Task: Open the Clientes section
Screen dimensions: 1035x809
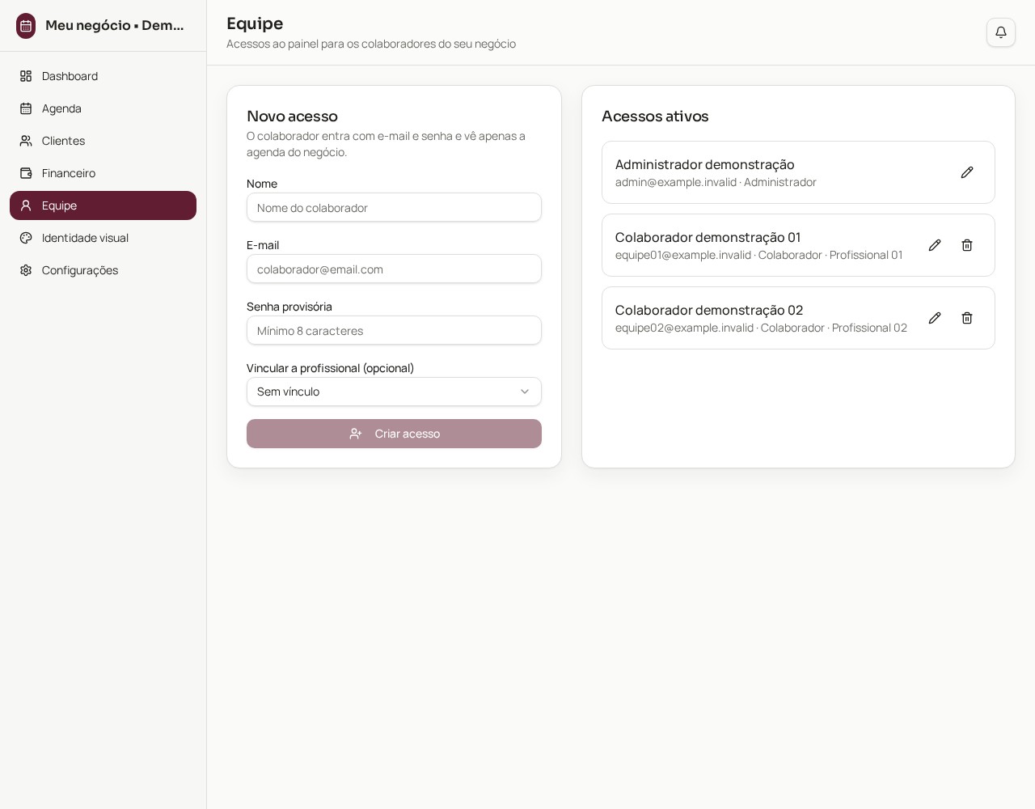Action: [103, 141]
